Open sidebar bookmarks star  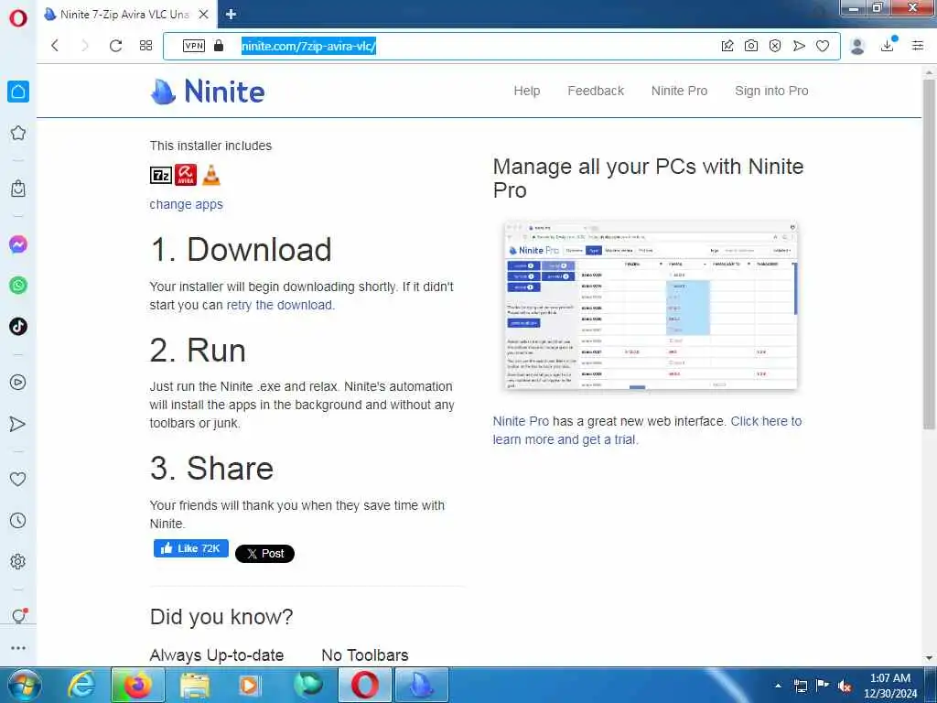[x=18, y=133]
